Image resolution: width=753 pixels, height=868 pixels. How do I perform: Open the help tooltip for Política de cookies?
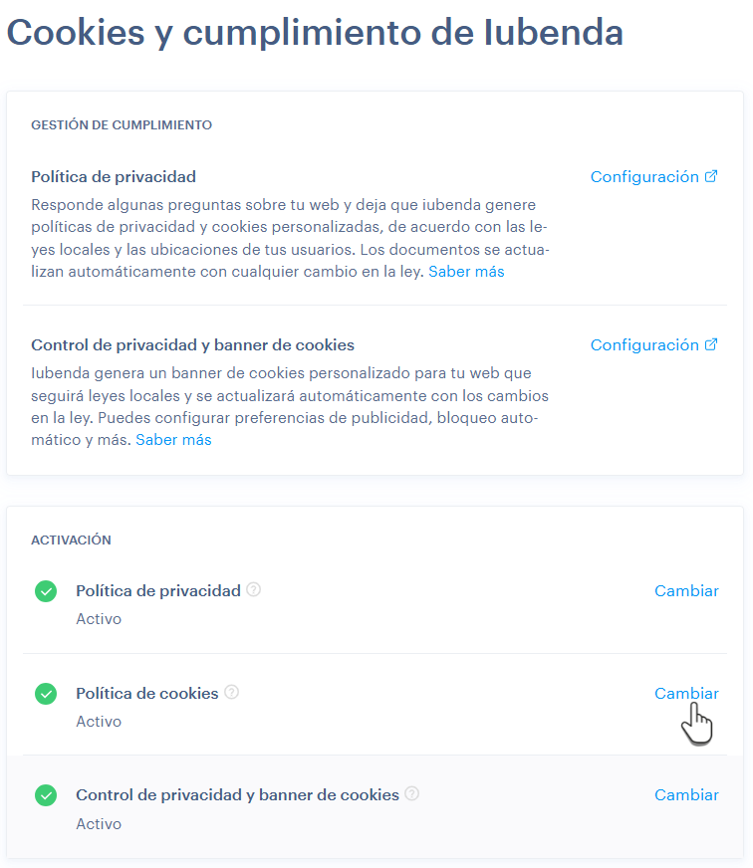[x=230, y=692]
